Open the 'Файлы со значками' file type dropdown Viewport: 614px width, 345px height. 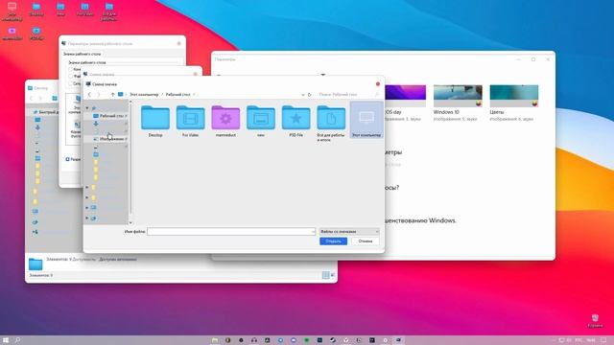[x=349, y=232]
